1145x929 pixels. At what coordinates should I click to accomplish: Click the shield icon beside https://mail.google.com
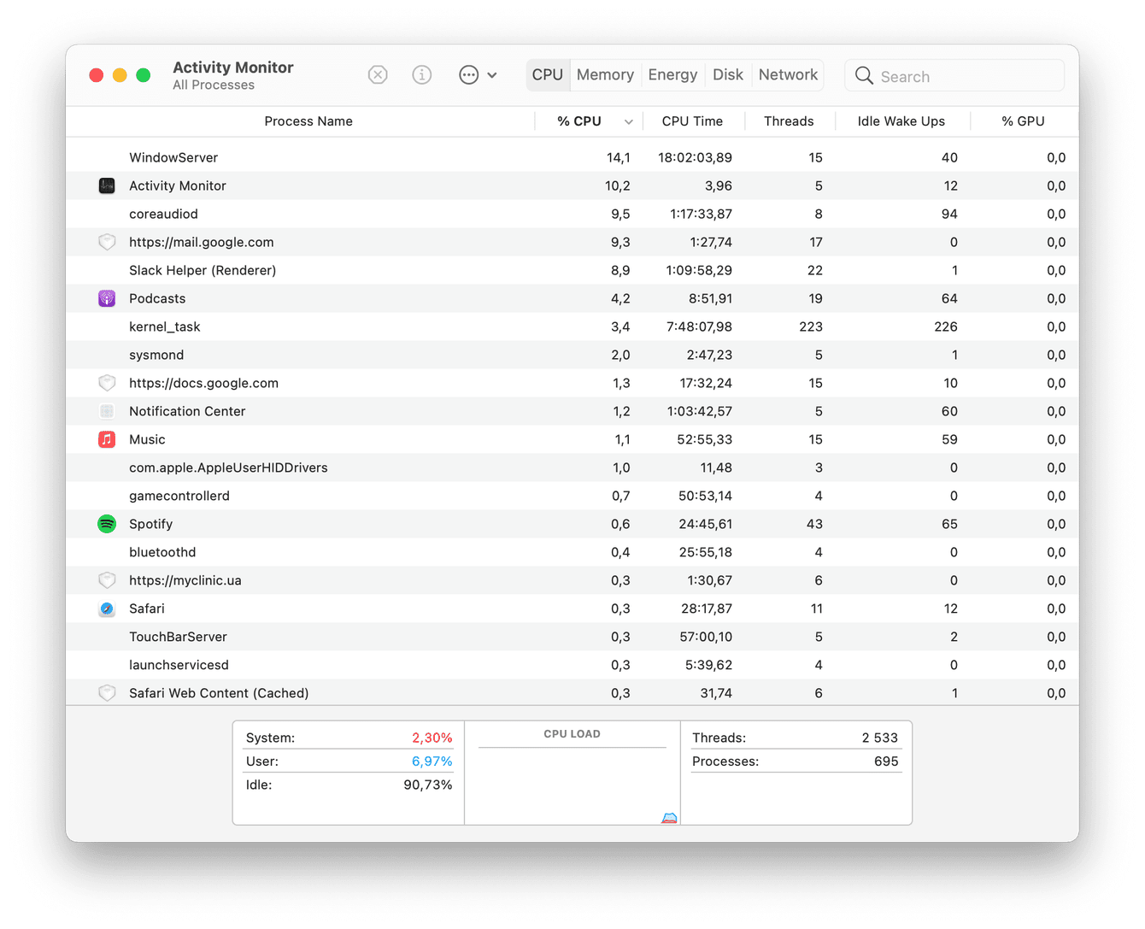point(107,242)
